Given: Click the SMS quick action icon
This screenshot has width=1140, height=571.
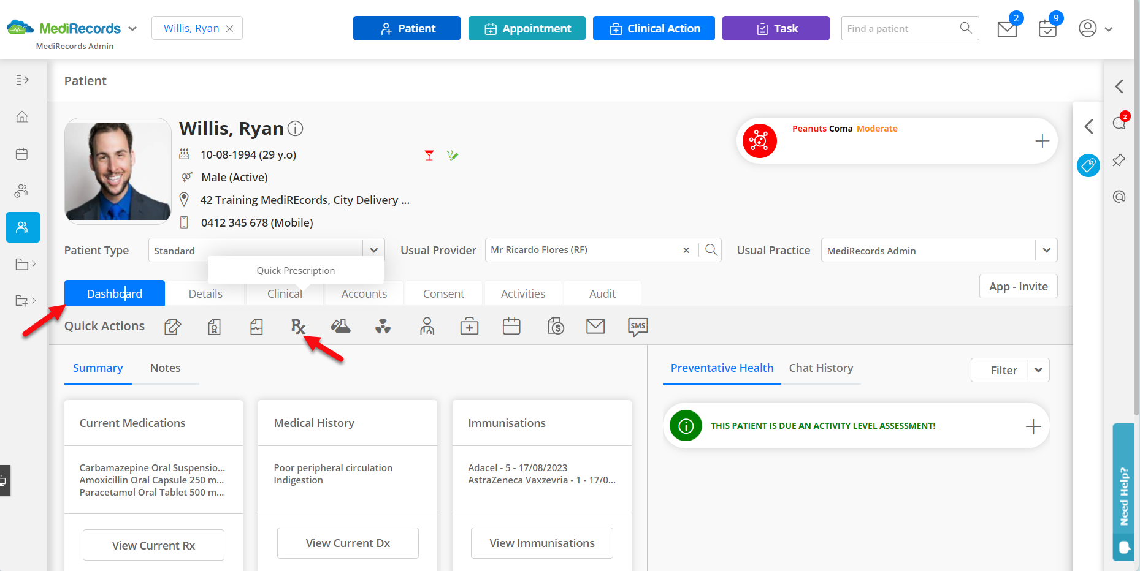Looking at the screenshot, I should pos(638,327).
